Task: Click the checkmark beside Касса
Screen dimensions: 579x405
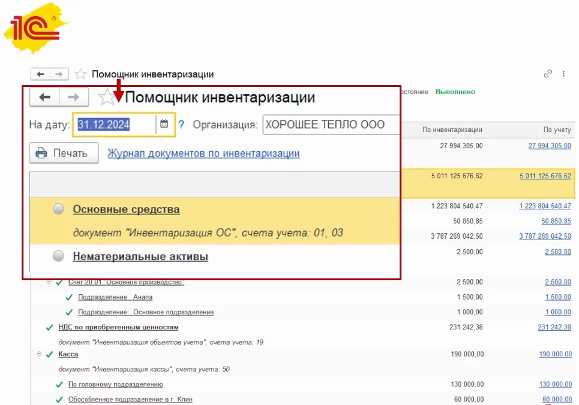Action: 49,354
